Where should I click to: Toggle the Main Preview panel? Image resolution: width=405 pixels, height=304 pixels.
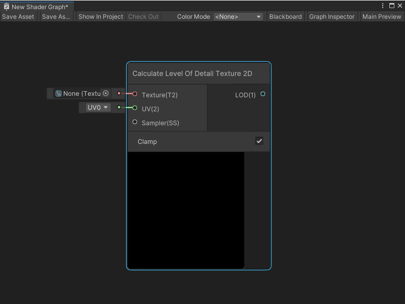point(381,16)
